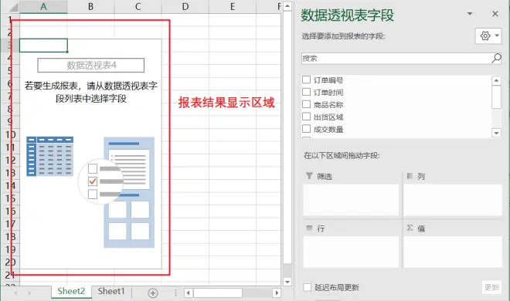The image size is (510, 301).
Task: Click the magnifier search icon in field search
Action: pyautogui.click(x=496, y=59)
